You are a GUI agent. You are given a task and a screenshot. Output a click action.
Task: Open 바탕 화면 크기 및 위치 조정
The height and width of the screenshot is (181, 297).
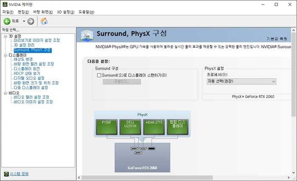36,83
